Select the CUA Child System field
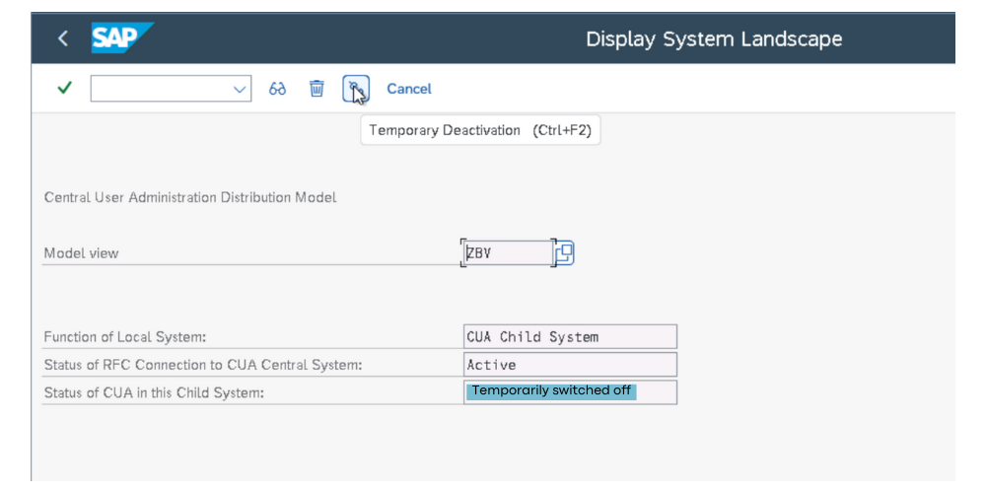This screenshot has width=986, height=493. tap(570, 337)
